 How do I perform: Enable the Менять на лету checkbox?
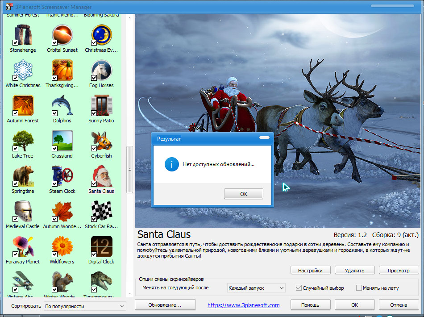click(x=359, y=288)
